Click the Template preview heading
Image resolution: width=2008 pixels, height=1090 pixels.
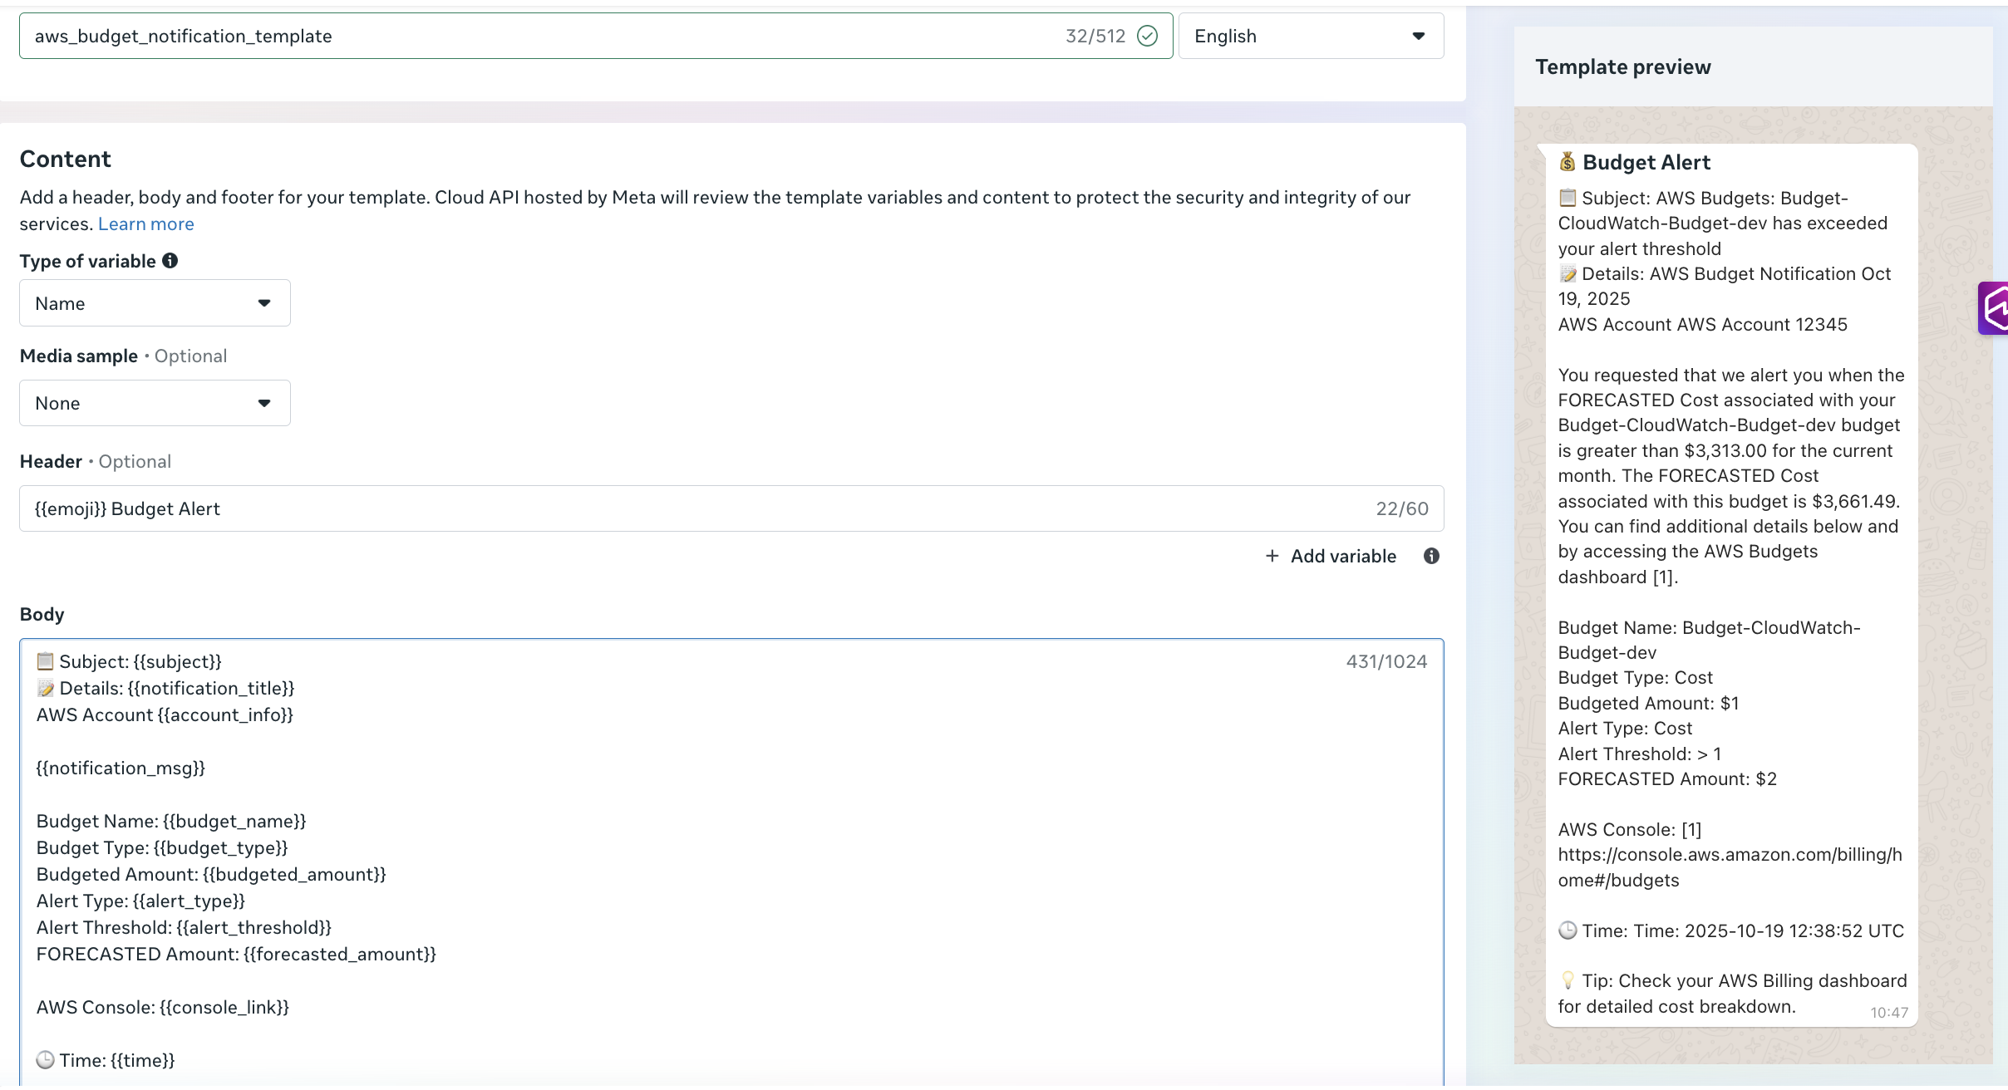pyautogui.click(x=1622, y=67)
